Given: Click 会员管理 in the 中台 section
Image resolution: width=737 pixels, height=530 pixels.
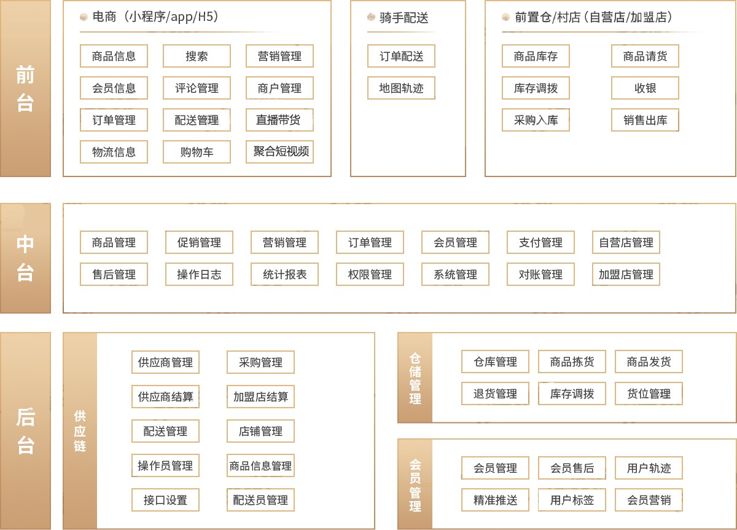Looking at the screenshot, I should pyautogui.click(x=455, y=242).
